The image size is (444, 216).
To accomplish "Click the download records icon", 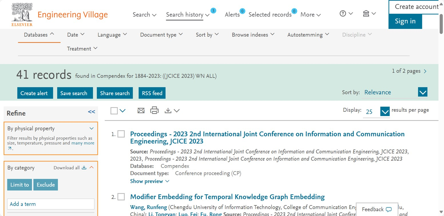I will tap(168, 111).
